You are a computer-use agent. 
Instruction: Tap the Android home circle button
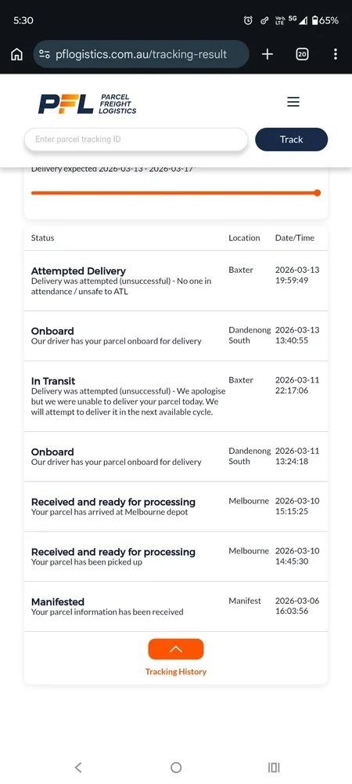pyautogui.click(x=176, y=768)
